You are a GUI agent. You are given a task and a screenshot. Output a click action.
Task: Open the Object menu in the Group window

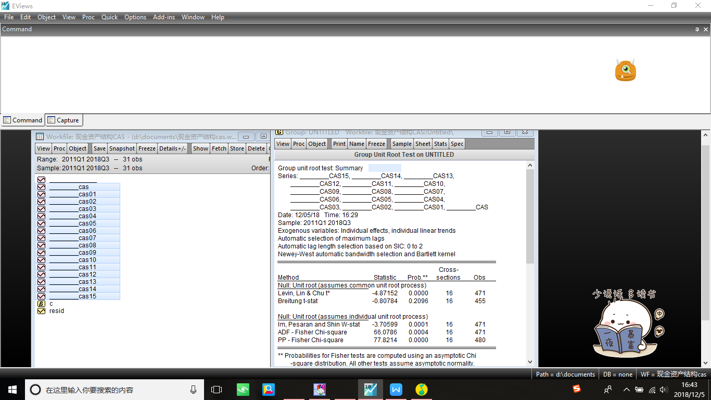click(317, 144)
